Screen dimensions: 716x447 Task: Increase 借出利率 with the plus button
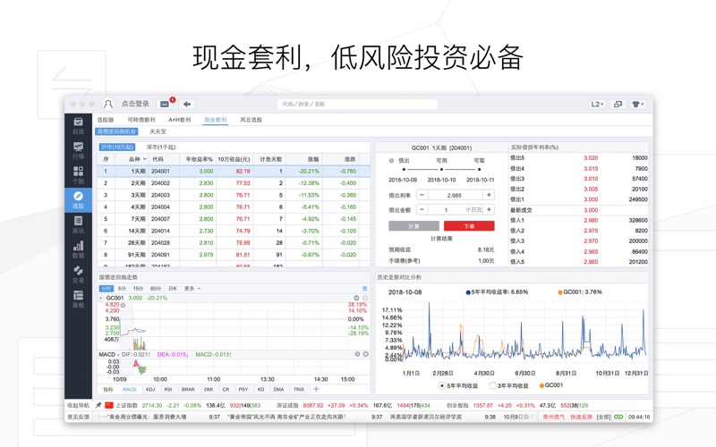(489, 195)
